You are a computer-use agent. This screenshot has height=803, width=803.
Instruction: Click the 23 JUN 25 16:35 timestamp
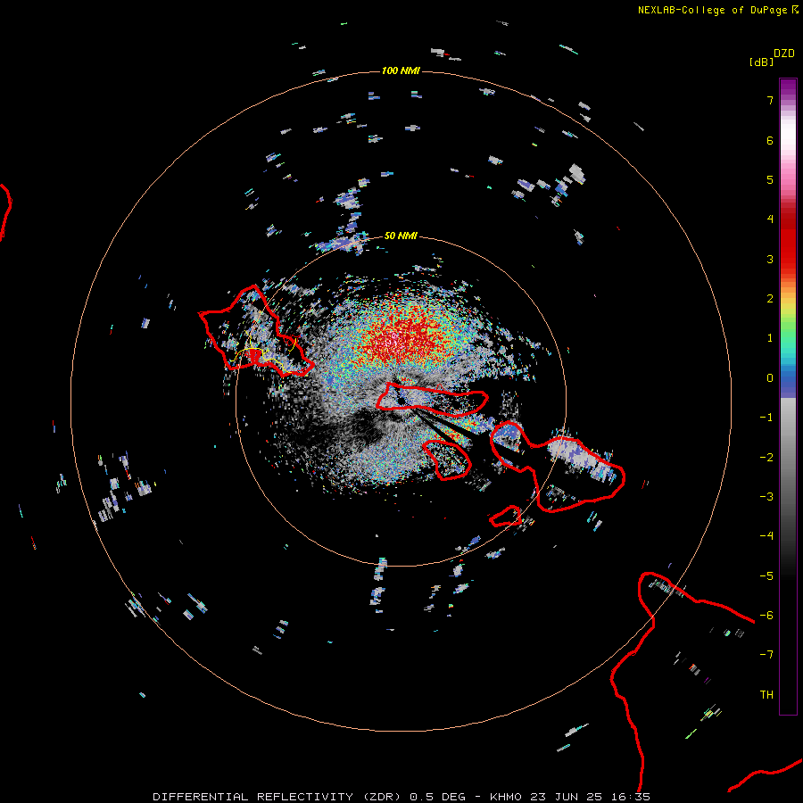pyautogui.click(x=590, y=797)
